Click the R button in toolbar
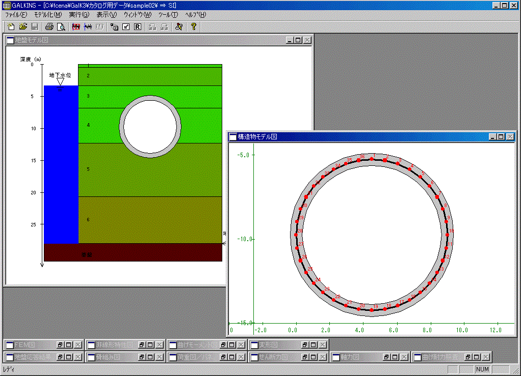Image resolution: width=521 pixels, height=376 pixels. pyautogui.click(x=138, y=26)
